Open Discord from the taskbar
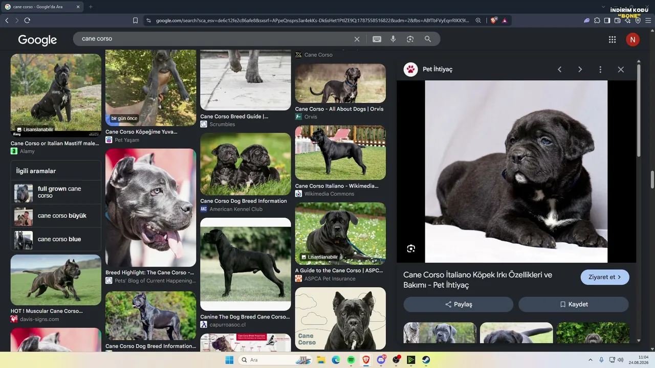 click(x=381, y=360)
